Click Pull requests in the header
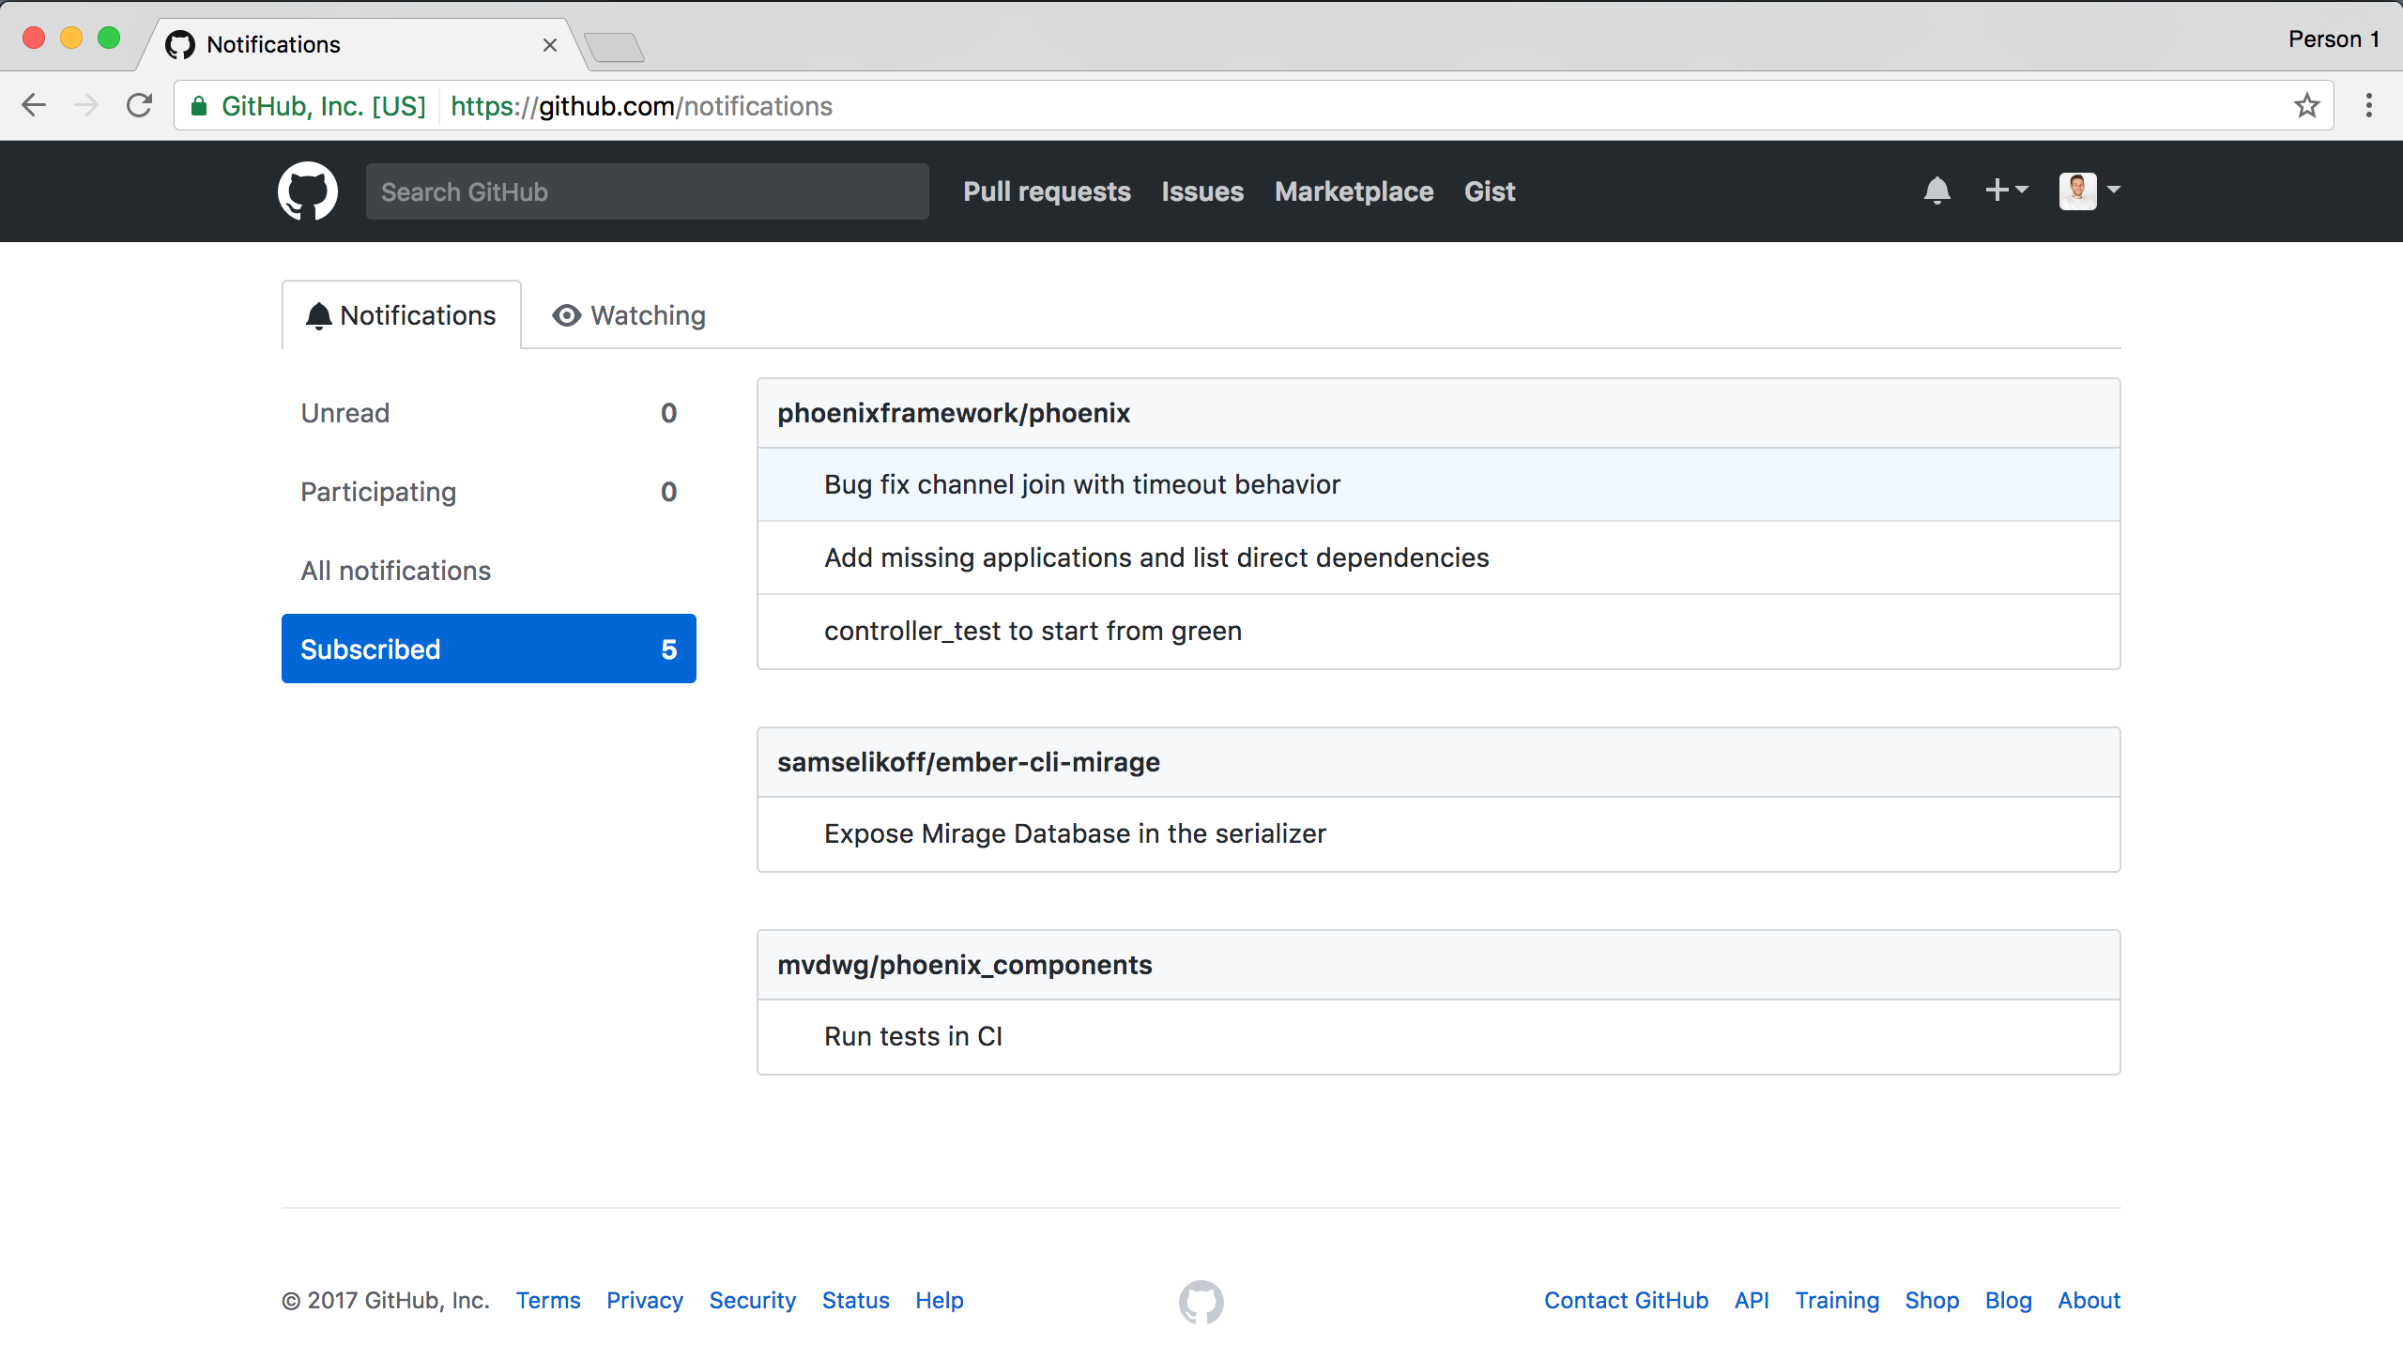The width and height of the screenshot is (2403, 1359). [1047, 191]
